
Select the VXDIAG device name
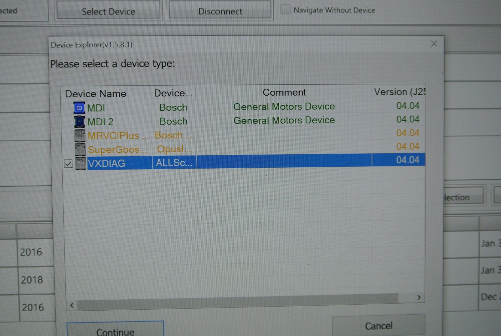[x=106, y=163]
